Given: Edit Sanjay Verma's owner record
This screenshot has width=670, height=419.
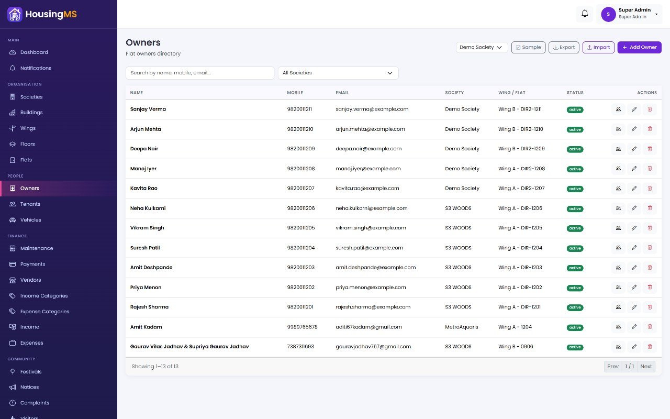Looking at the screenshot, I should click(x=634, y=109).
